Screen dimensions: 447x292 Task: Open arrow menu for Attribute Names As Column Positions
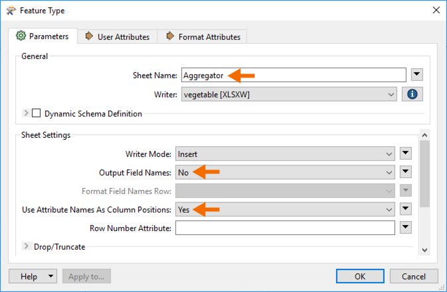pyautogui.click(x=406, y=209)
